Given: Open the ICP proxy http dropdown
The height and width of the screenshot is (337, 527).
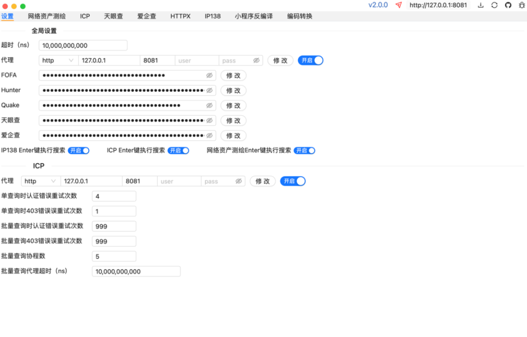Looking at the screenshot, I should (x=41, y=181).
